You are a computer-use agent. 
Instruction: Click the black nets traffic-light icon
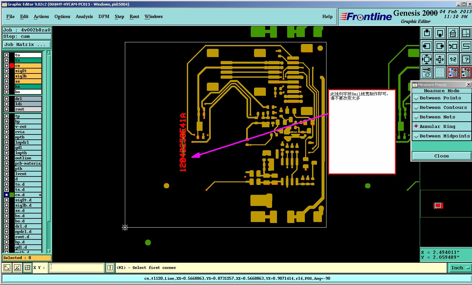pos(466,72)
